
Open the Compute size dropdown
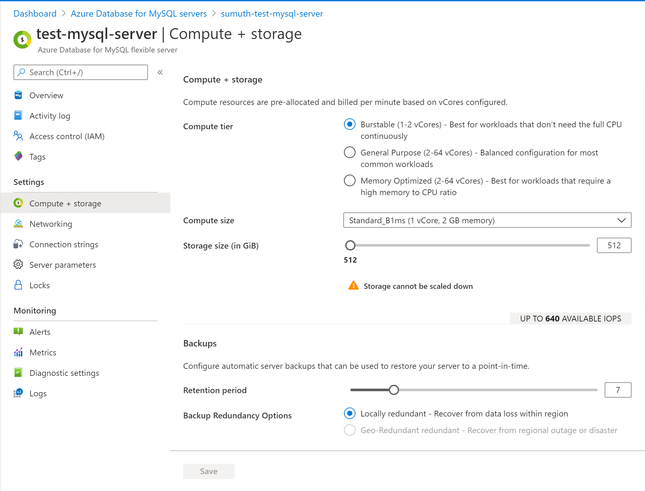tap(487, 220)
